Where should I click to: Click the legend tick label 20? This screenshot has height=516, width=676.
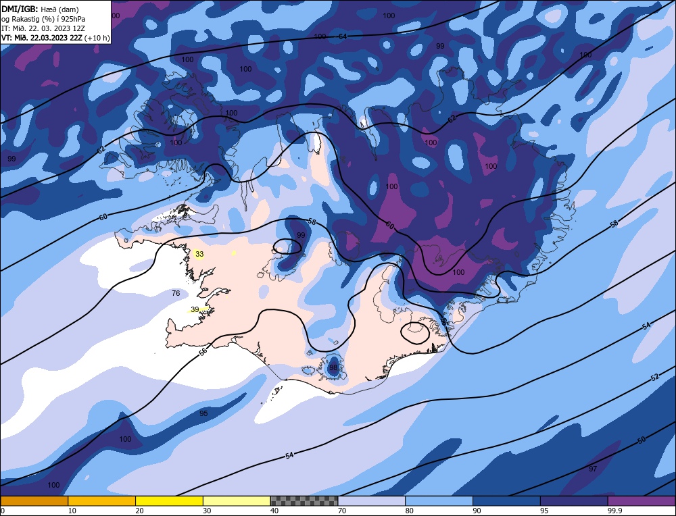click(140, 511)
